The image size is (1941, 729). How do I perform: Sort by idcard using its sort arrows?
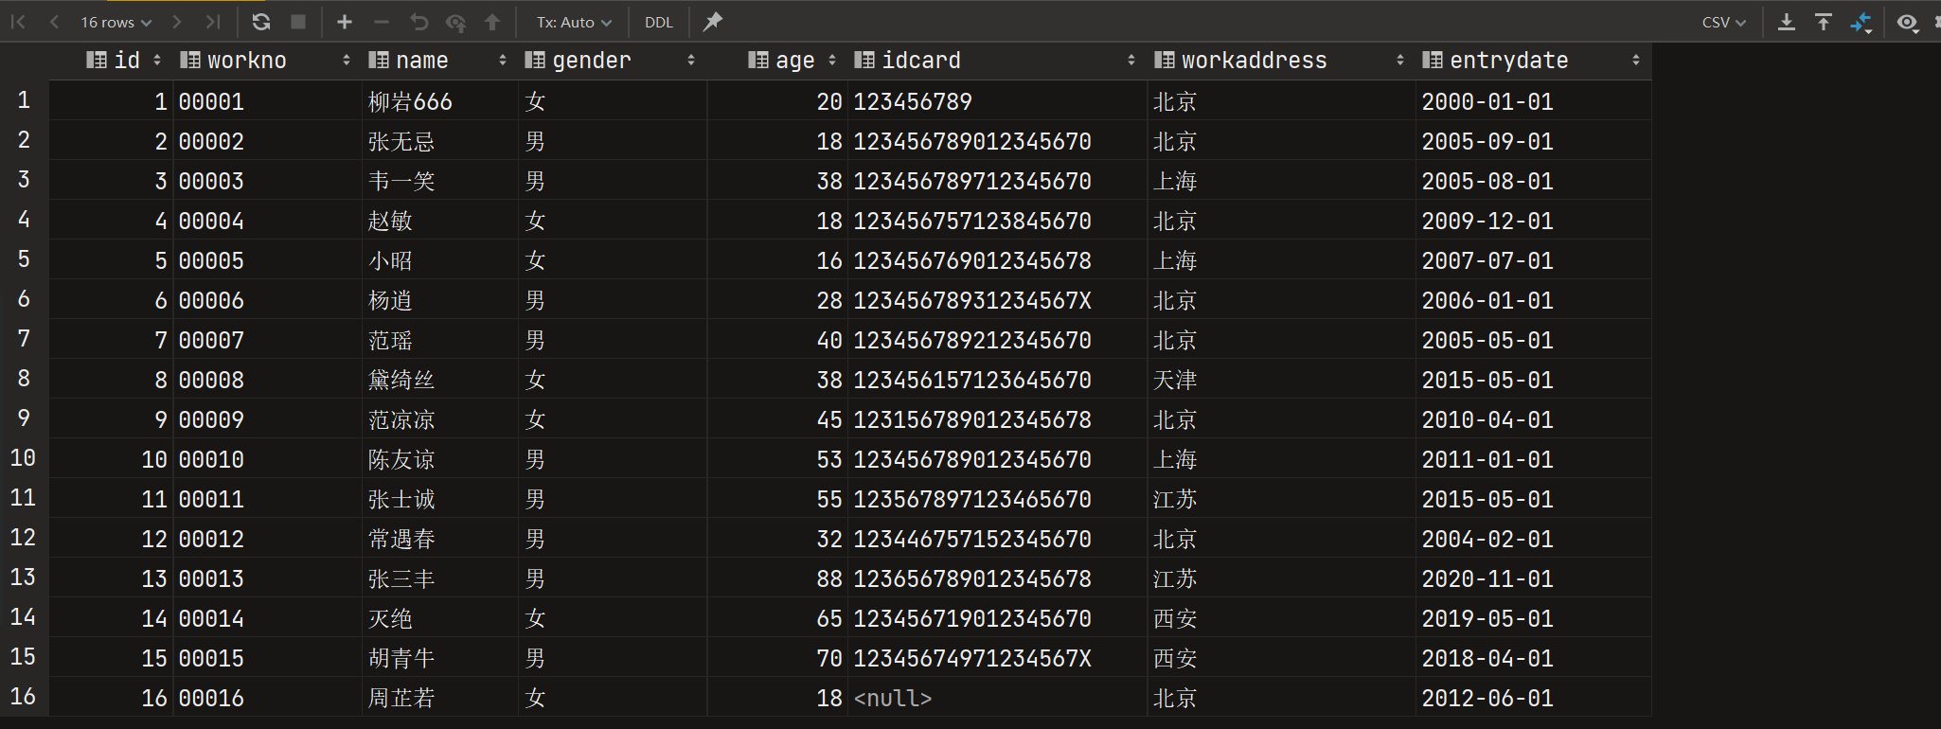pos(1131,61)
